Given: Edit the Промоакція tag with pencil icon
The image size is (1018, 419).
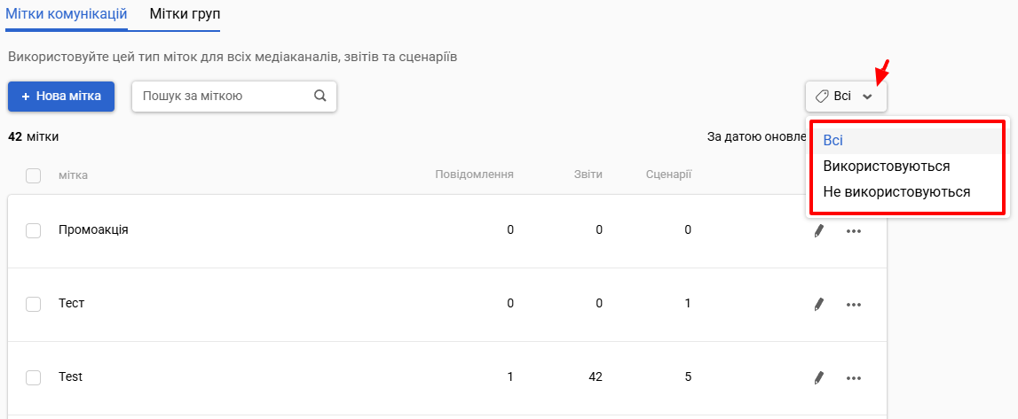Looking at the screenshot, I should click(818, 230).
